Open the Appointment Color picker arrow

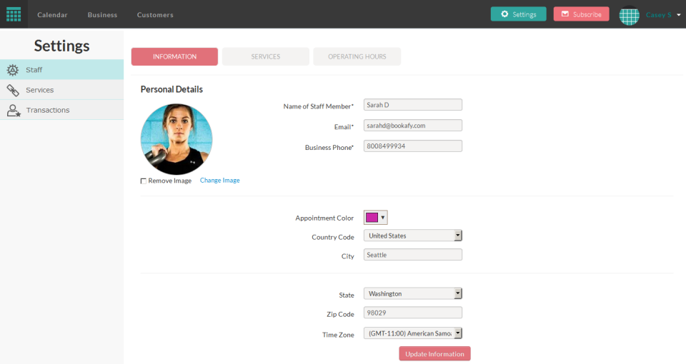pos(382,217)
